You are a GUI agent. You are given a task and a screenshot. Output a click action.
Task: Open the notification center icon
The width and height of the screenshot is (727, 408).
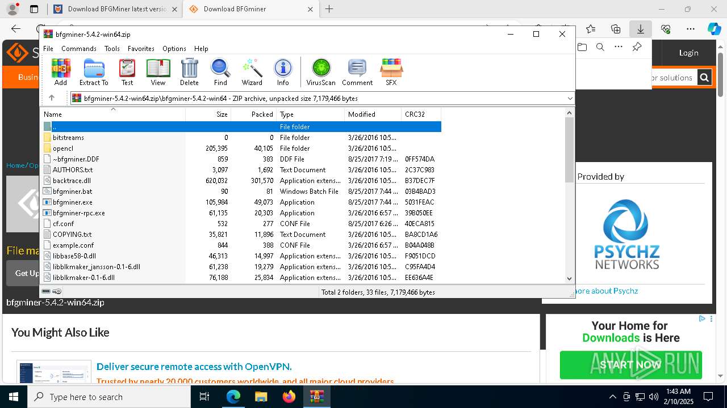tap(708, 397)
